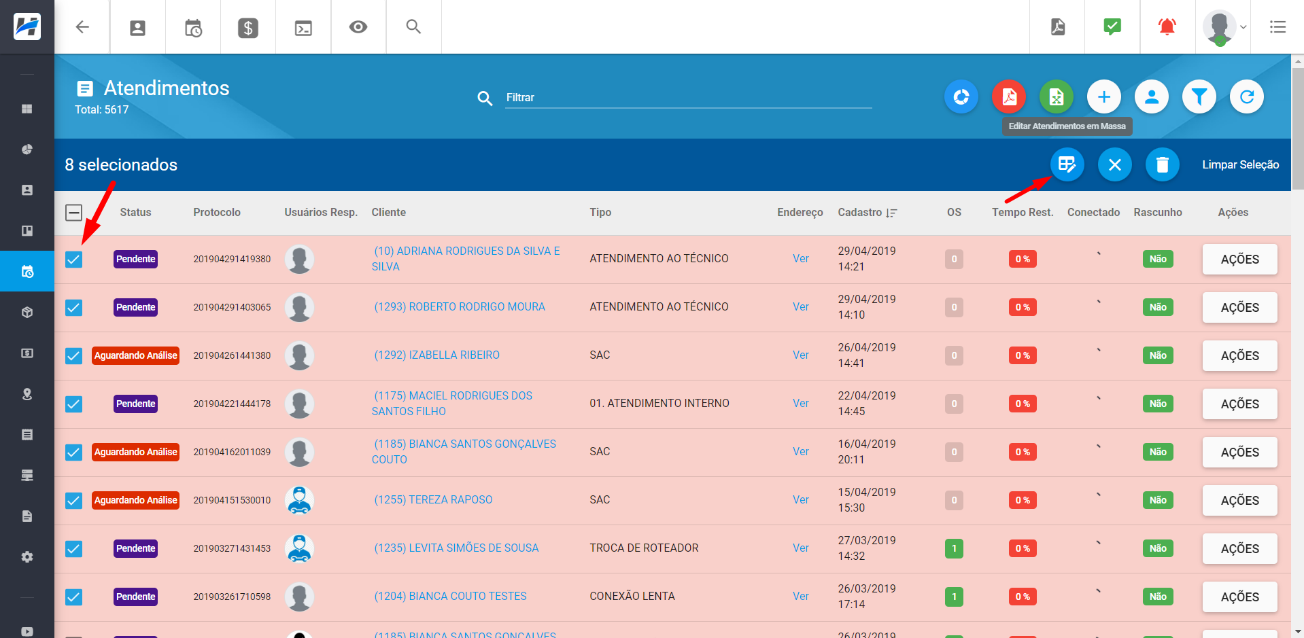The height and width of the screenshot is (638, 1304).
Task: Open client link (1292) IZABELLA RIBEIRO
Action: 436,355
